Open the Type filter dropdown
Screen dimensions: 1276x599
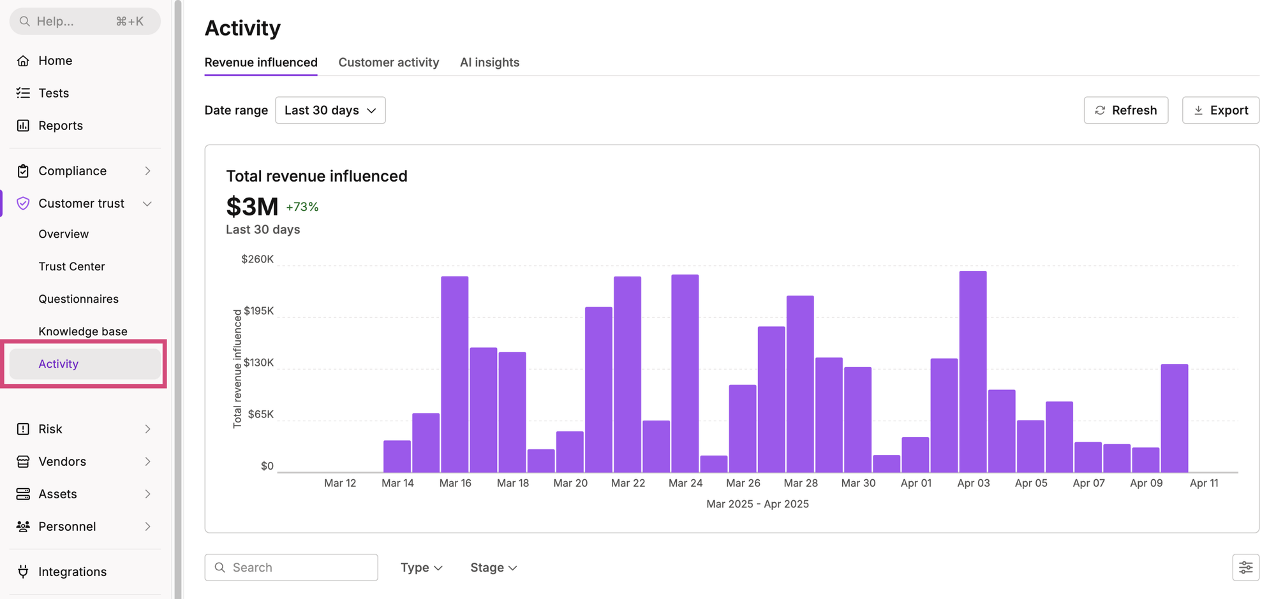(x=421, y=567)
